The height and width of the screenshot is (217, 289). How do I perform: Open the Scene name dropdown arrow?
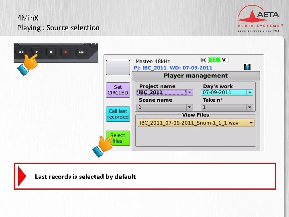coord(189,107)
